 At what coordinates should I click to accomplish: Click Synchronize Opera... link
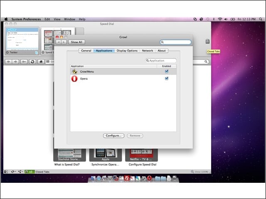point(105,164)
